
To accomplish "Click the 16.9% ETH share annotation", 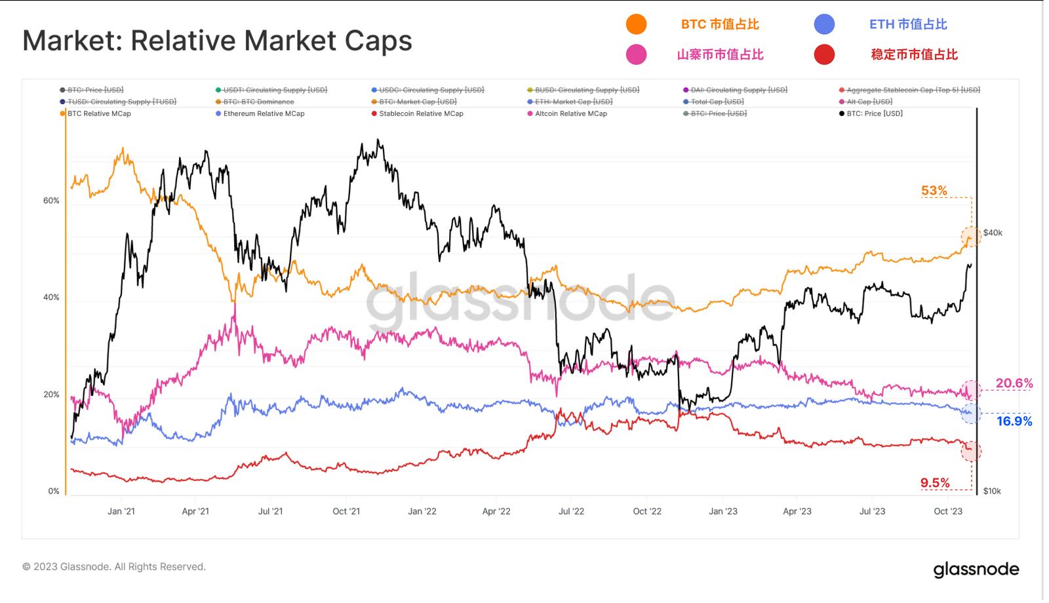I will 1014,421.
